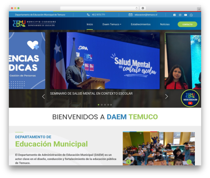210x178 pixels.
Task: Click the home icon in the top bar
Action: coord(191,15)
